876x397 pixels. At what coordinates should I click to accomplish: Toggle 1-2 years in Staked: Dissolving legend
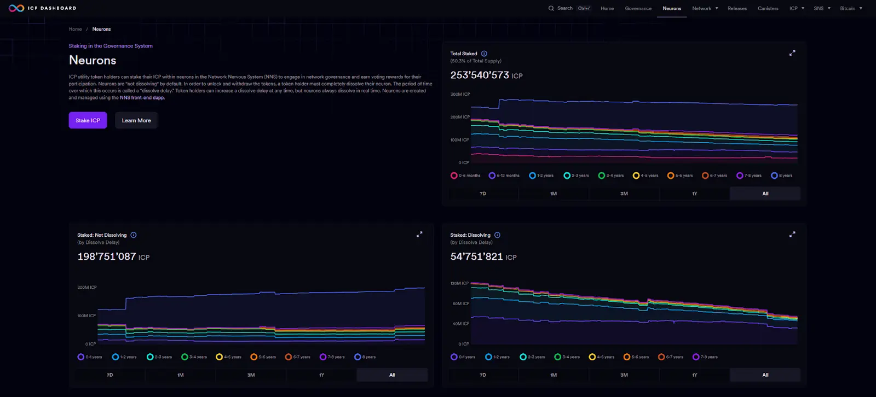point(497,357)
